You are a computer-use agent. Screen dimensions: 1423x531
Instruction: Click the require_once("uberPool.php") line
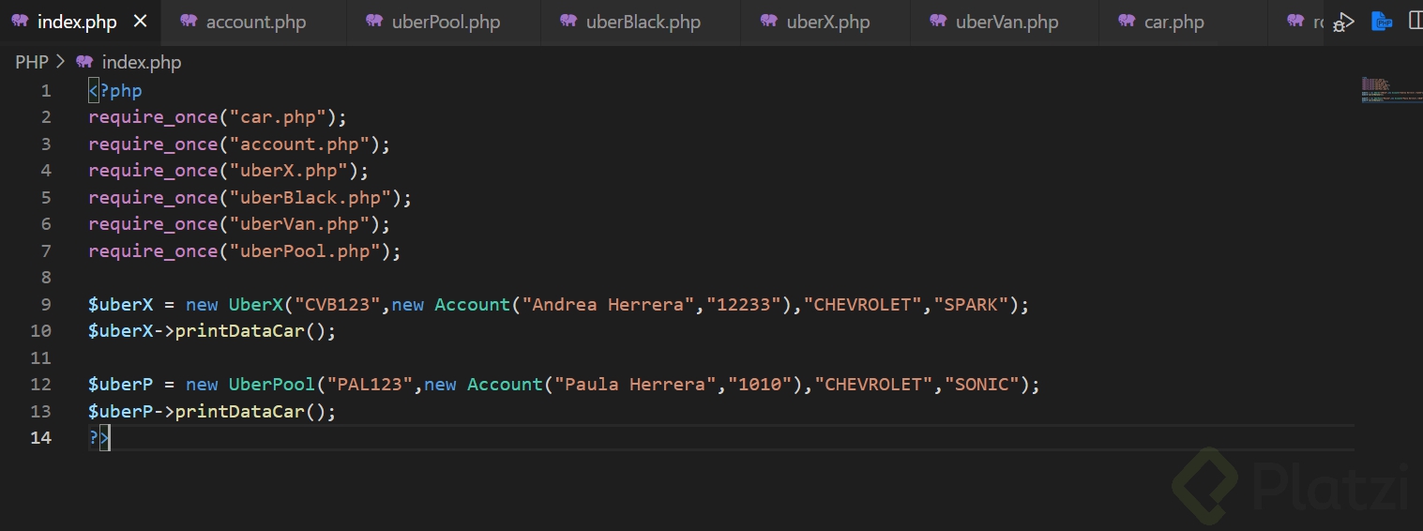[245, 251]
